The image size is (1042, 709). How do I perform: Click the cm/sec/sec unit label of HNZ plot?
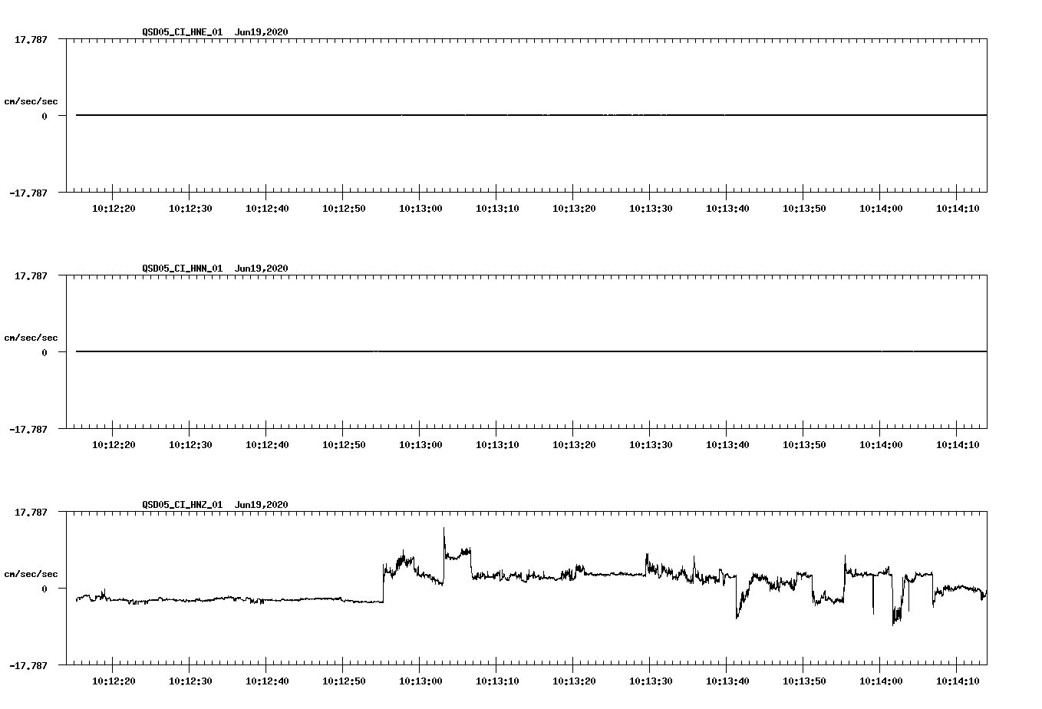[31, 574]
